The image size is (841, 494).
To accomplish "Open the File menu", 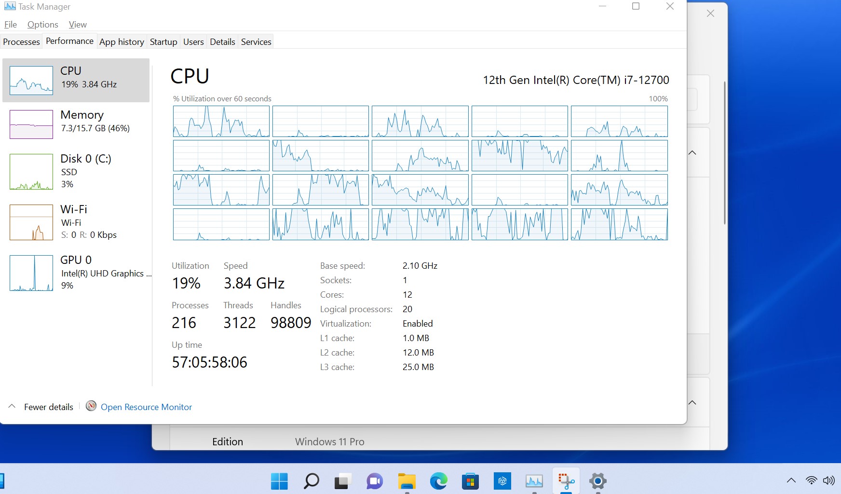I will click(x=11, y=25).
